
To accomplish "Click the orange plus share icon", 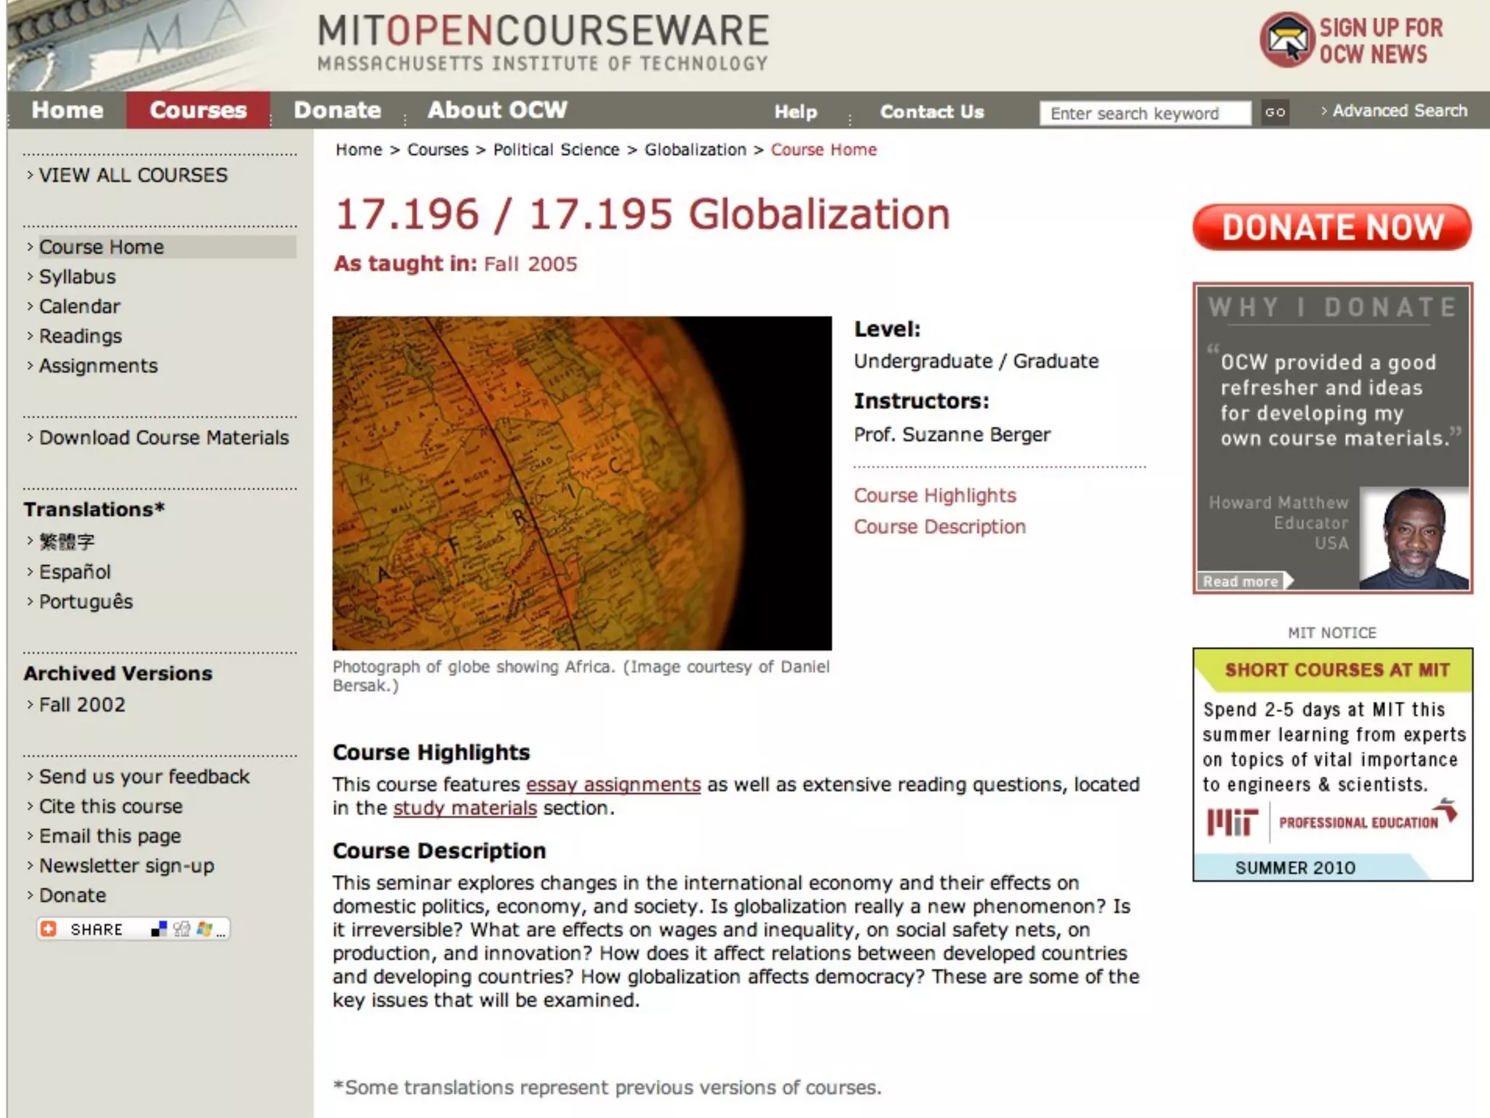I will coord(49,929).
